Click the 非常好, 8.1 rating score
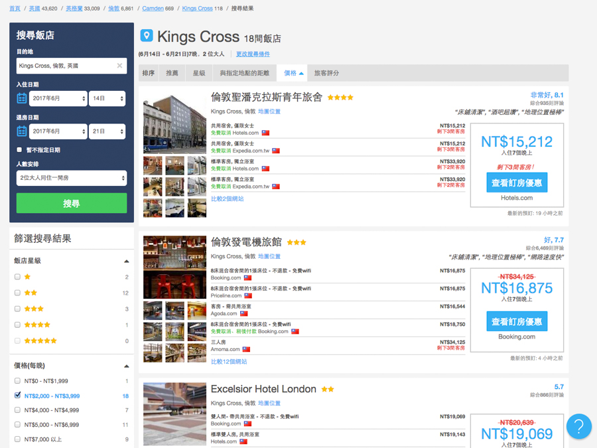 point(547,95)
